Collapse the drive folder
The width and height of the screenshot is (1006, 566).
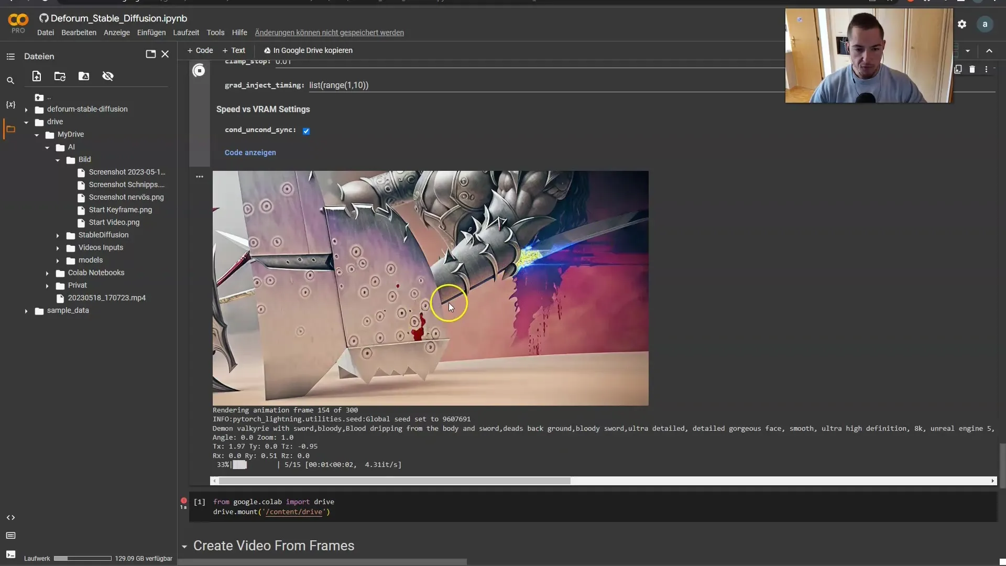pos(26,122)
